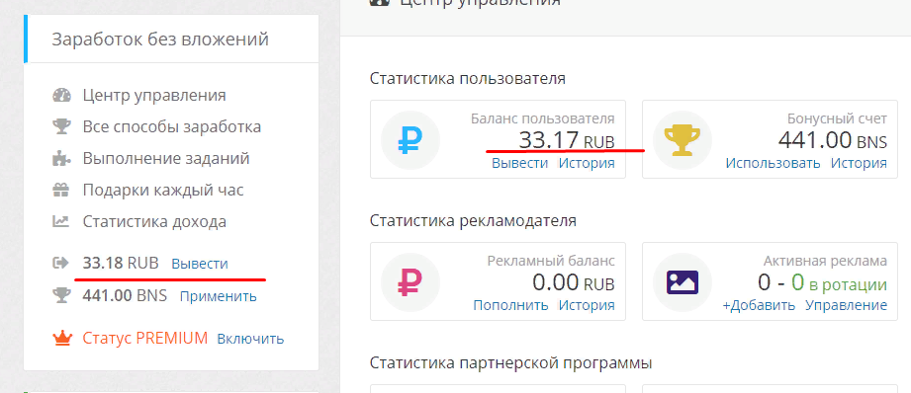Click the Рекламный баланс label
The image size is (911, 393).
click(x=551, y=261)
